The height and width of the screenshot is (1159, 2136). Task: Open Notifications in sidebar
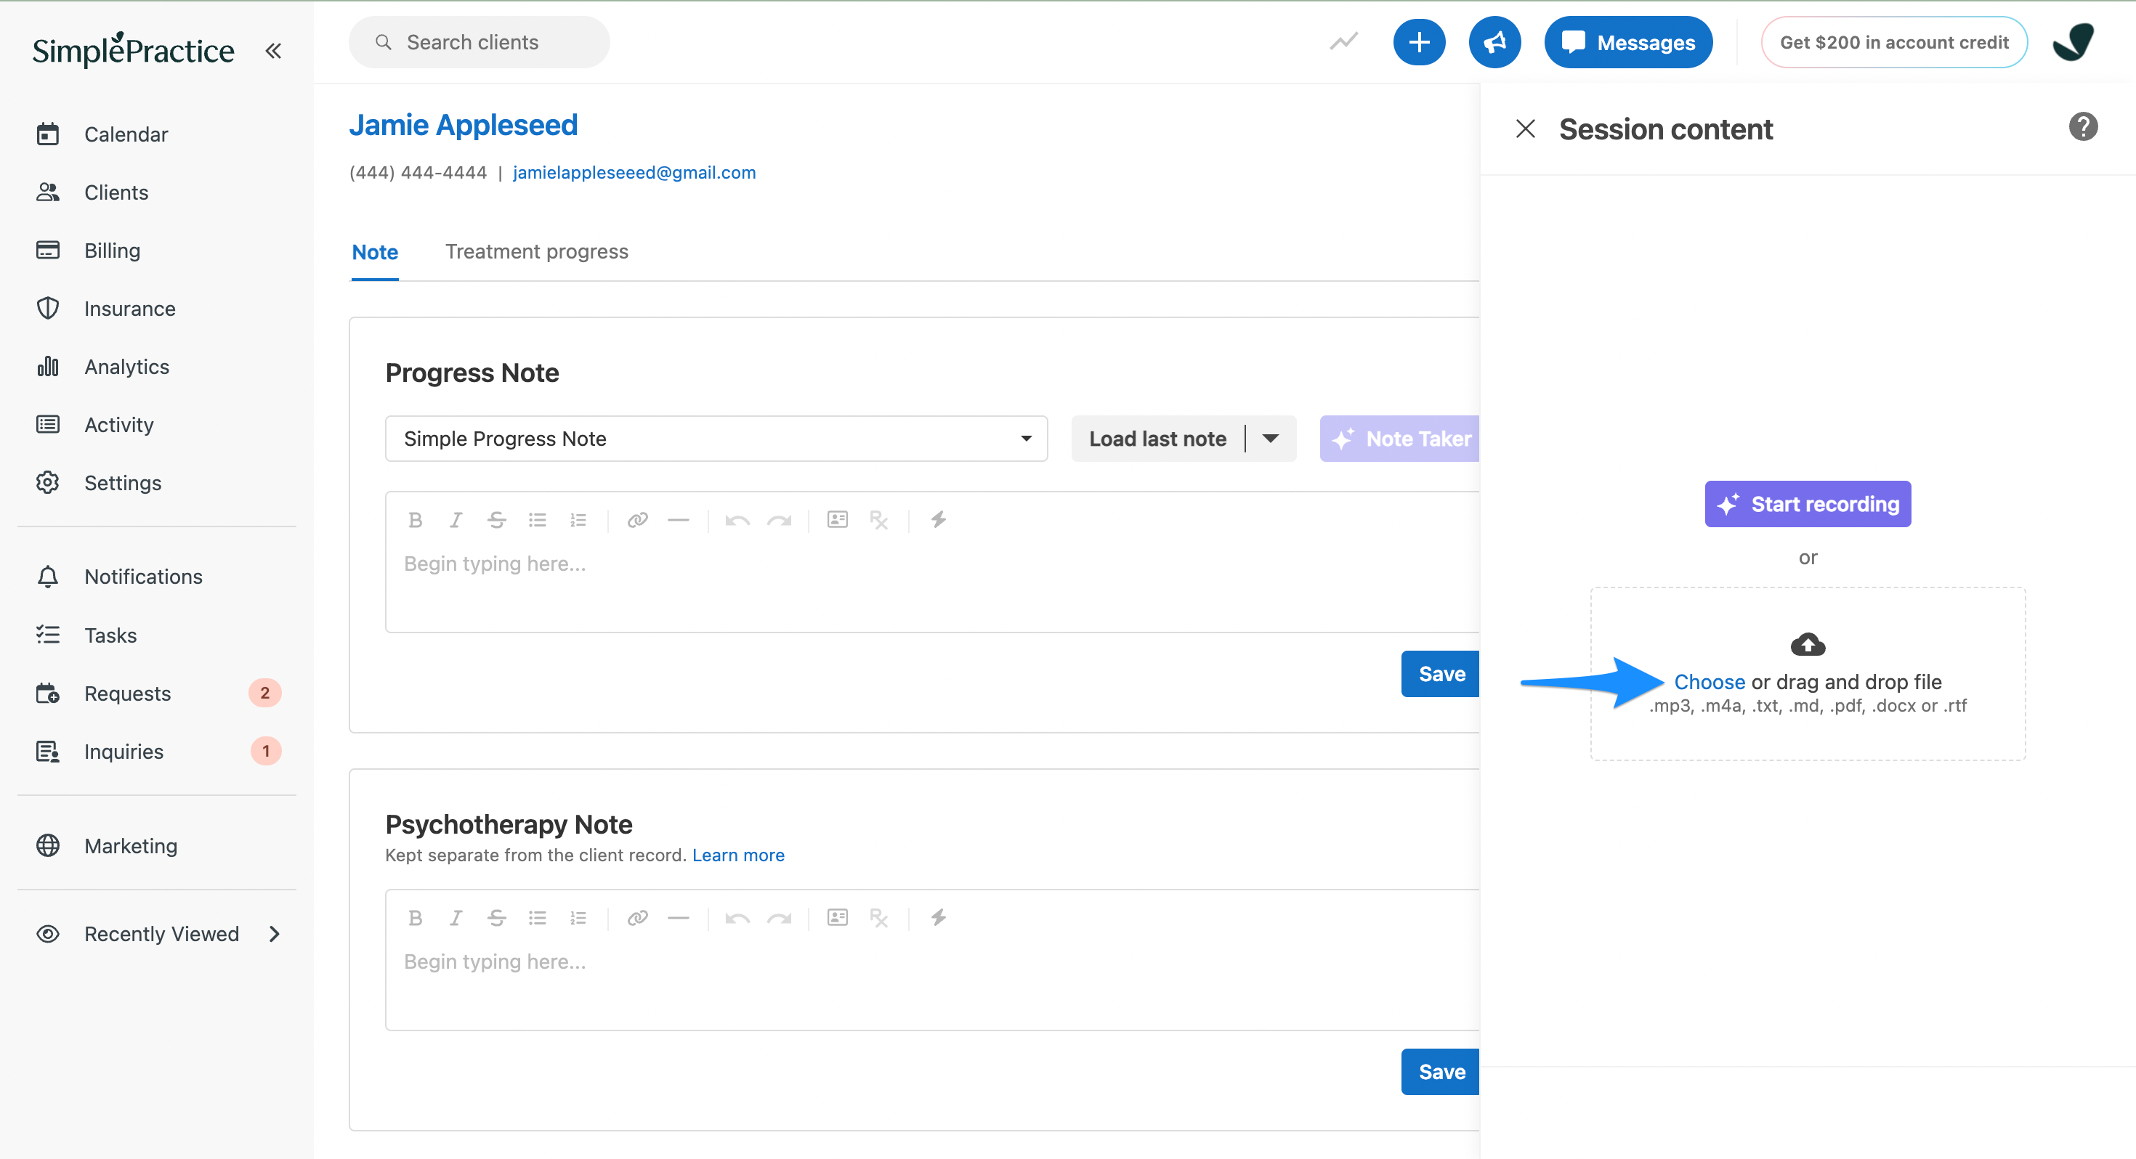click(x=142, y=576)
